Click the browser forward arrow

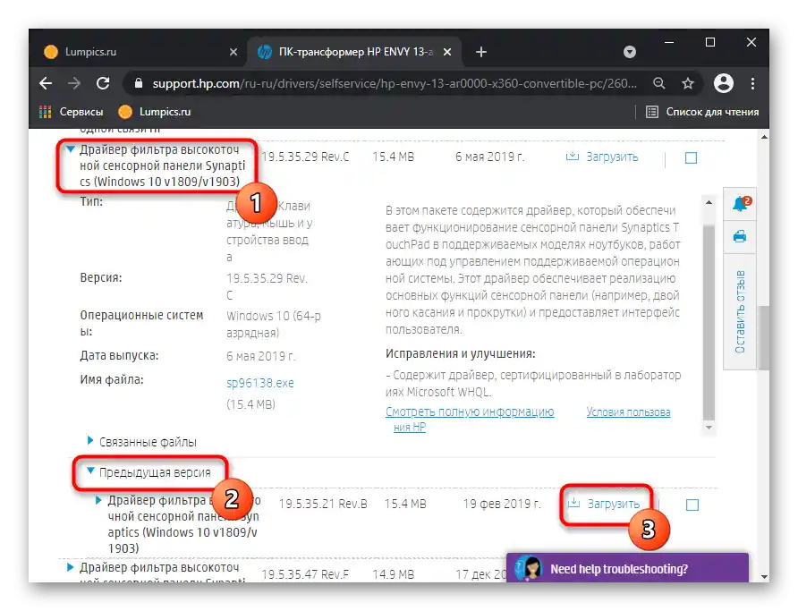(x=74, y=83)
